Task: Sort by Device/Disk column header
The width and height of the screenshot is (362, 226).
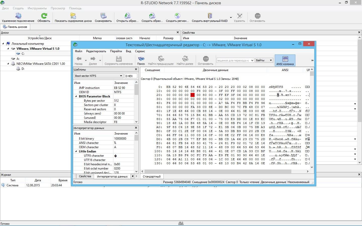Action: (x=40, y=38)
